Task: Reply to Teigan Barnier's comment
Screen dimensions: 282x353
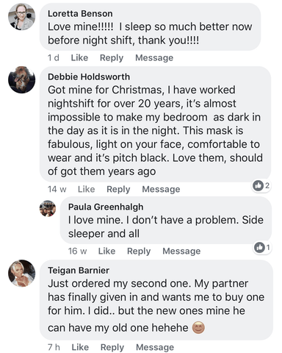Action: [x=112, y=347]
